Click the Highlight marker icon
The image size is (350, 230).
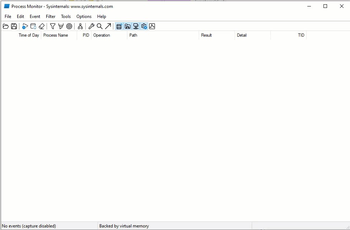[61, 26]
